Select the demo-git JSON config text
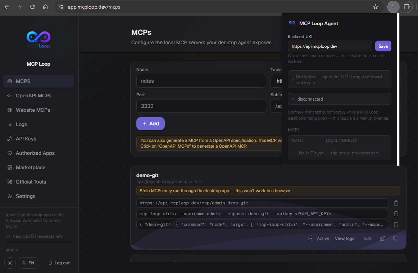 point(261,225)
